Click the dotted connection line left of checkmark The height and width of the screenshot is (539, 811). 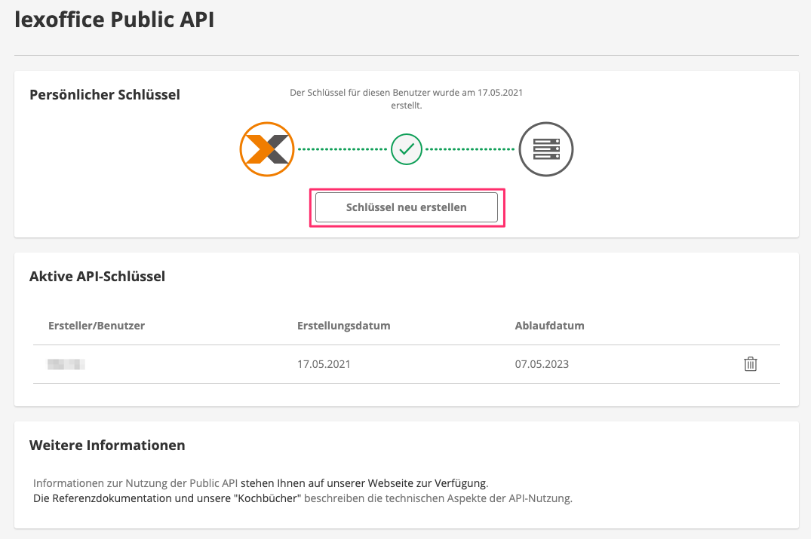coord(339,149)
